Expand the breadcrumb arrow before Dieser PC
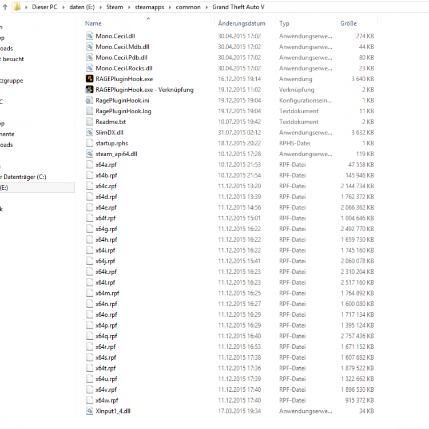This screenshot has height=429, width=429. (x=26, y=7)
